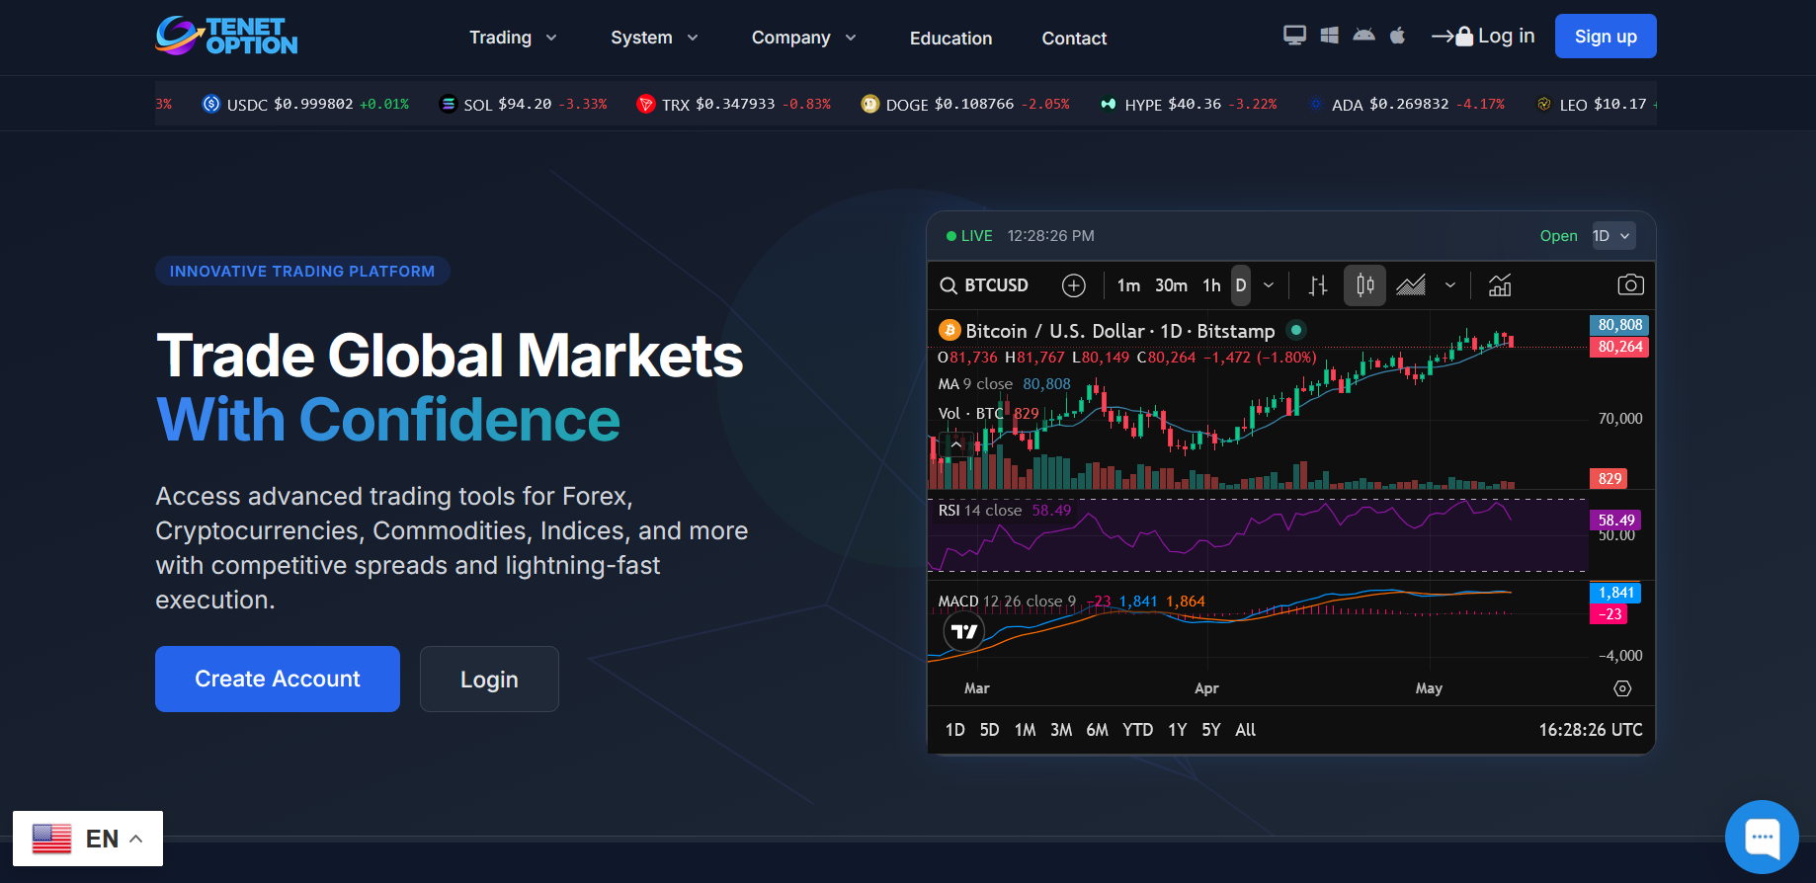Image resolution: width=1816 pixels, height=883 pixels.
Task: Select the 1m timeframe interval
Action: (x=1128, y=285)
